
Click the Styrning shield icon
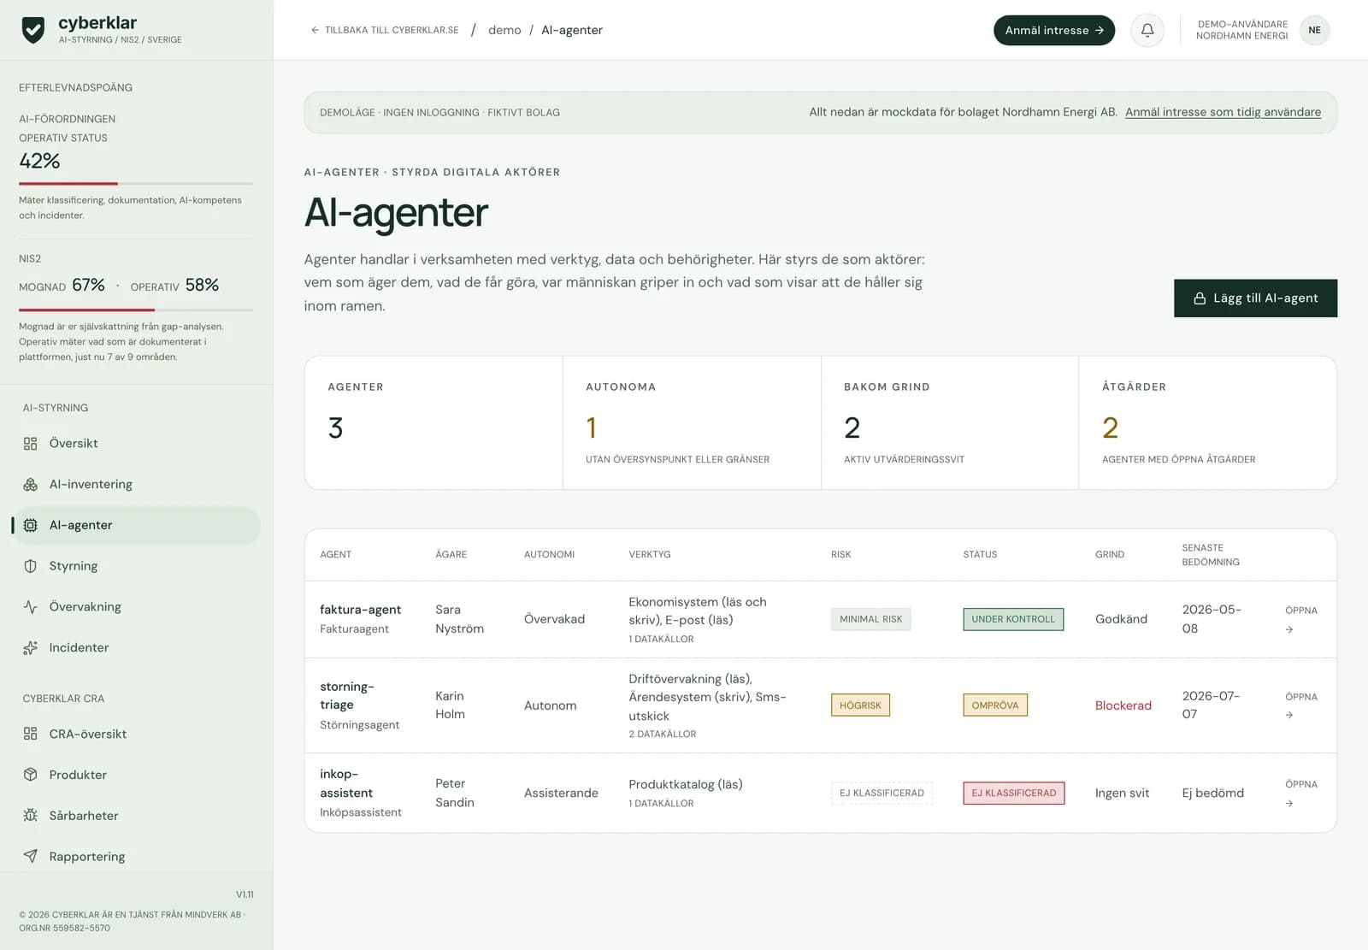pyautogui.click(x=31, y=566)
